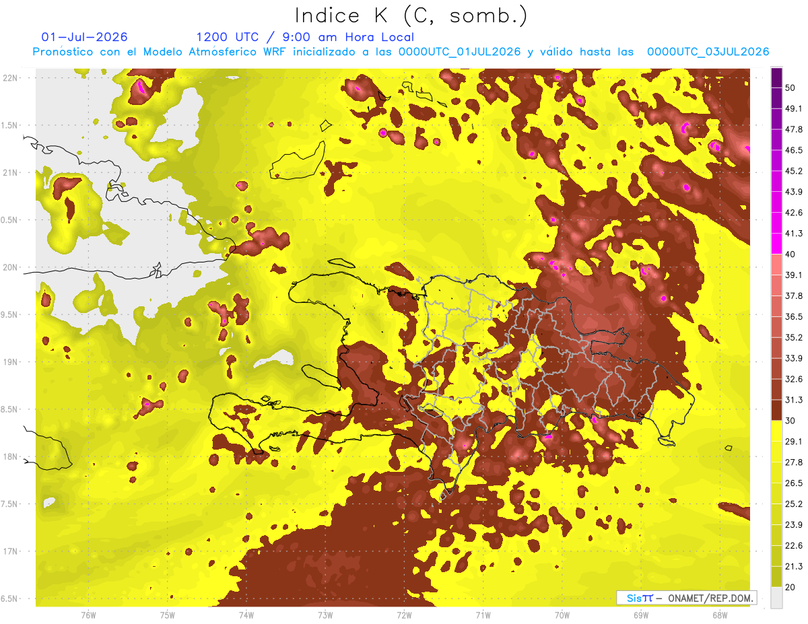Click the colorbar value "29.1"
The height and width of the screenshot is (624, 808).
793,442
